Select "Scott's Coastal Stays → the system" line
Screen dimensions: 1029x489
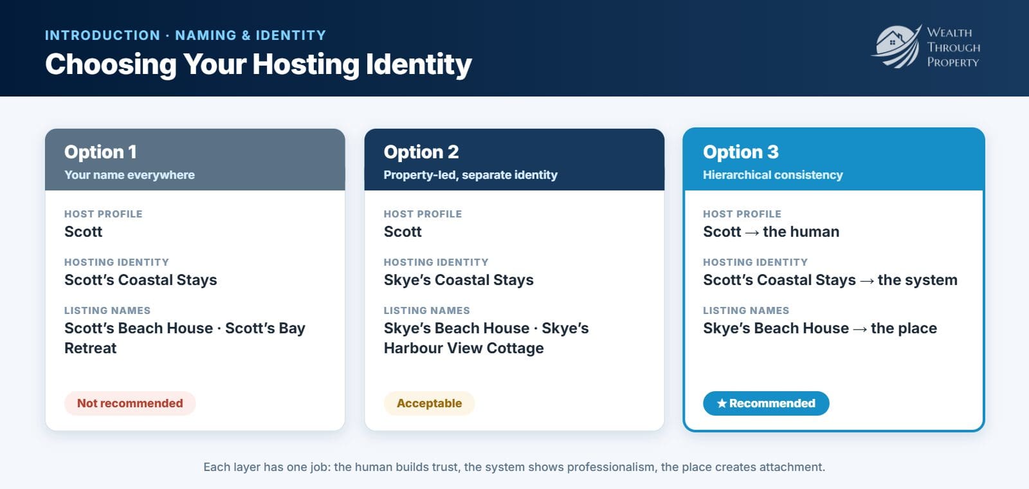click(830, 280)
